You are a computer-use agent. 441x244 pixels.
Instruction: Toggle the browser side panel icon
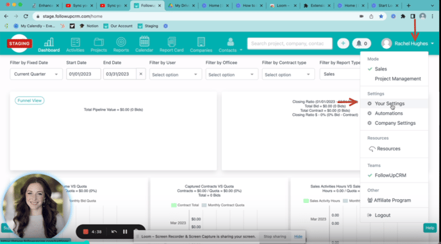(413, 16)
